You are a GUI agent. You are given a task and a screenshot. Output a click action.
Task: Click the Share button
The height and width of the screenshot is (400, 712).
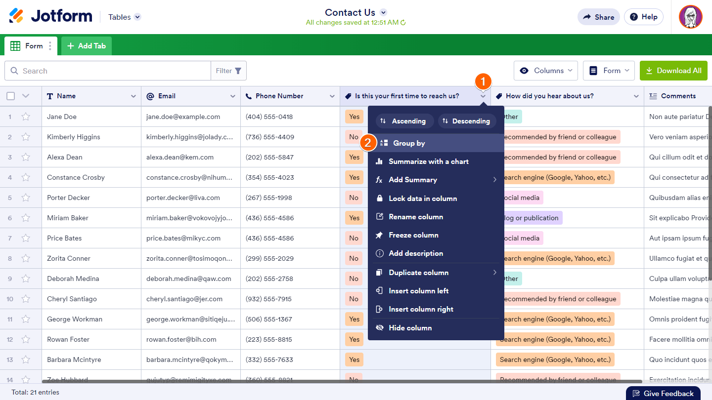(598, 17)
